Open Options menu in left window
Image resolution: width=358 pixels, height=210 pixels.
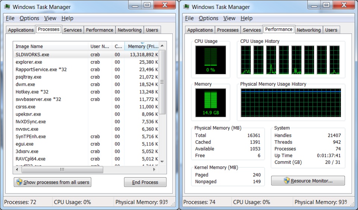click(29, 18)
